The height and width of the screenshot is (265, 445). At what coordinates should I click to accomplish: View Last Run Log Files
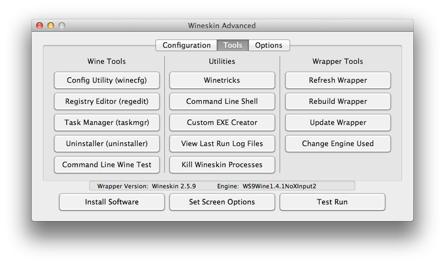[x=222, y=143]
